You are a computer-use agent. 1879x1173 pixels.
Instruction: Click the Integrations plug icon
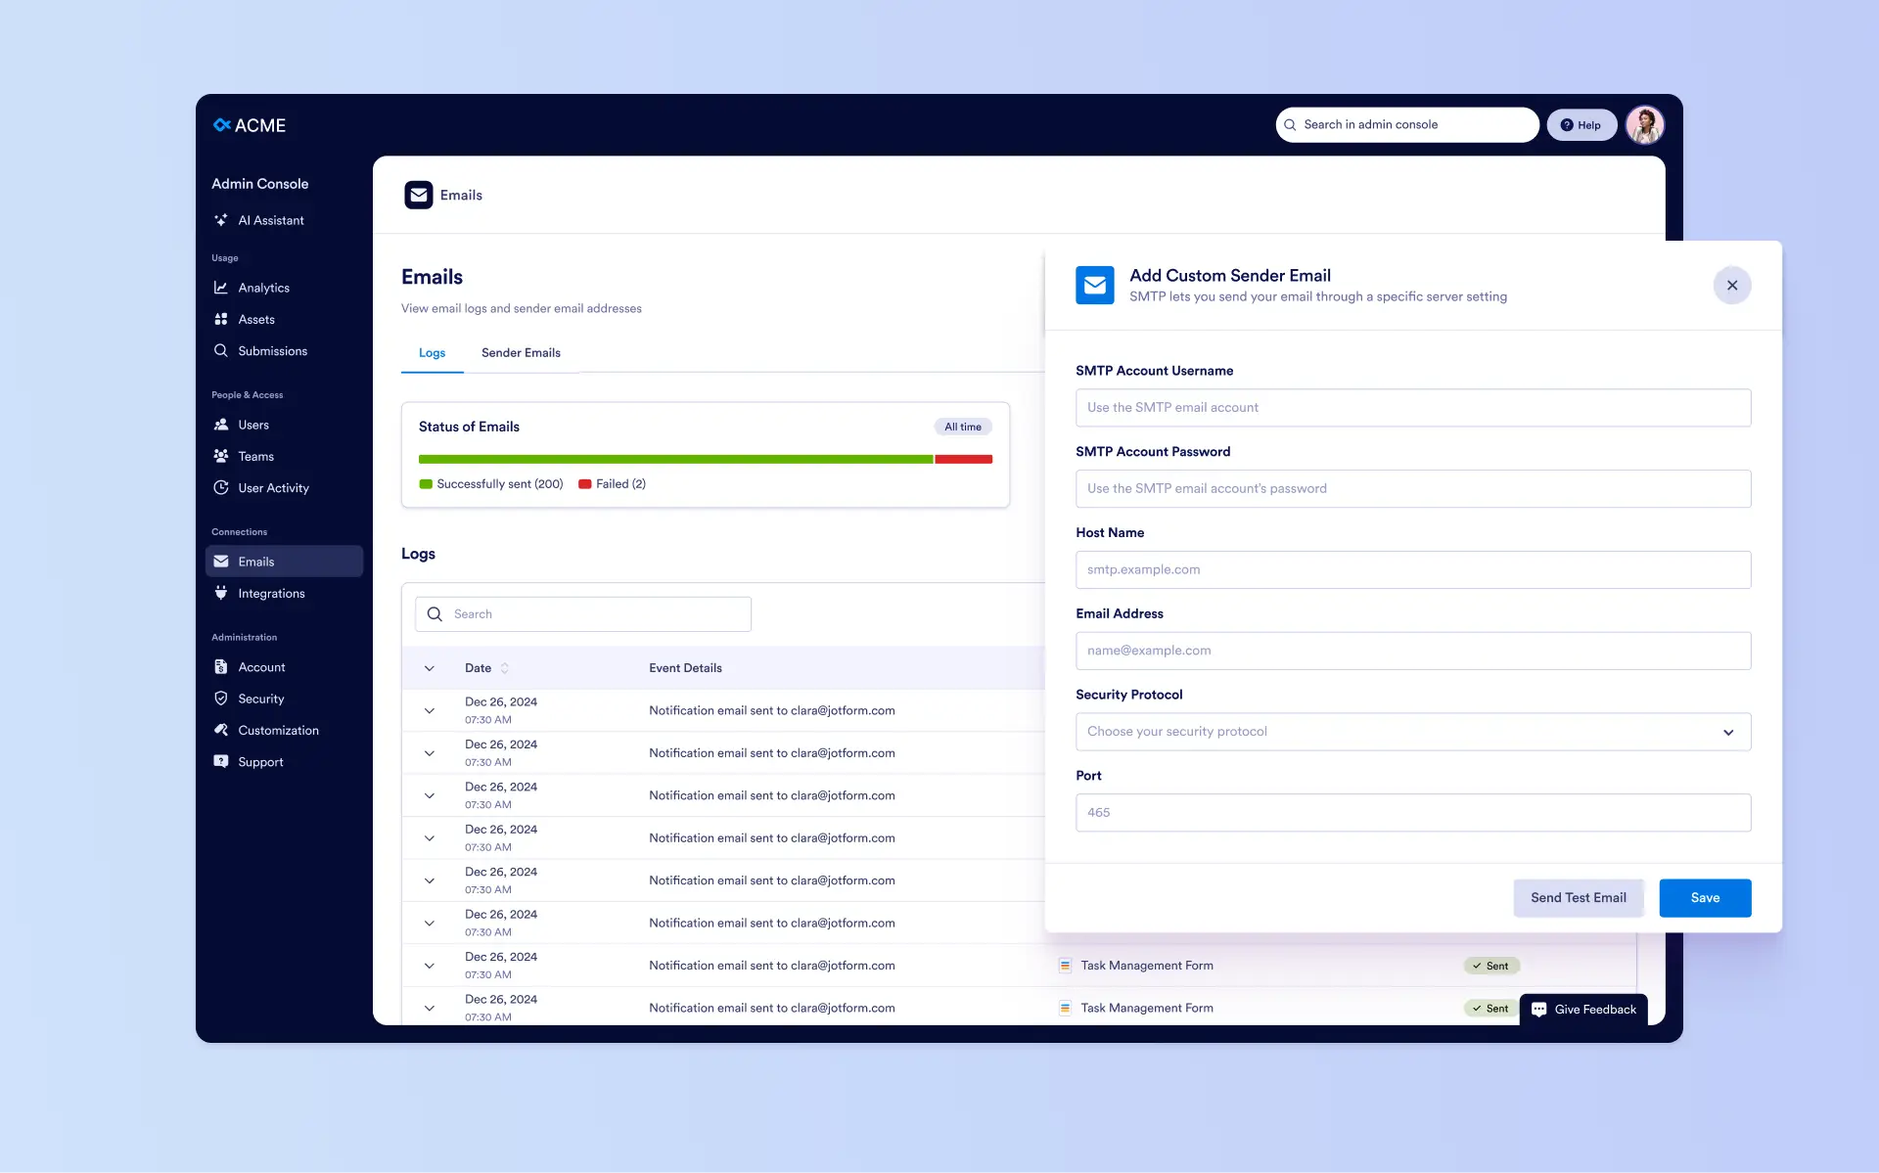[221, 593]
